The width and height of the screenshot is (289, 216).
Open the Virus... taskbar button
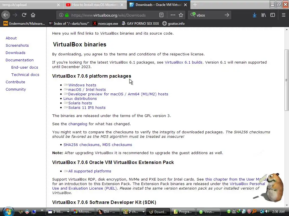click(x=208, y=212)
